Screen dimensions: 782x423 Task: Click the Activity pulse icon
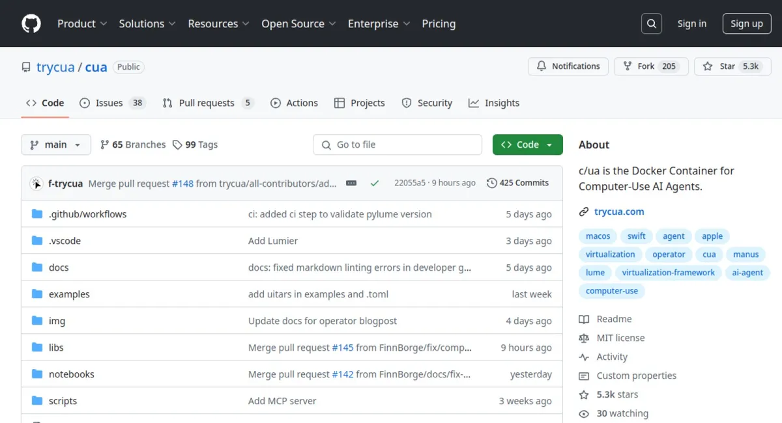point(584,357)
